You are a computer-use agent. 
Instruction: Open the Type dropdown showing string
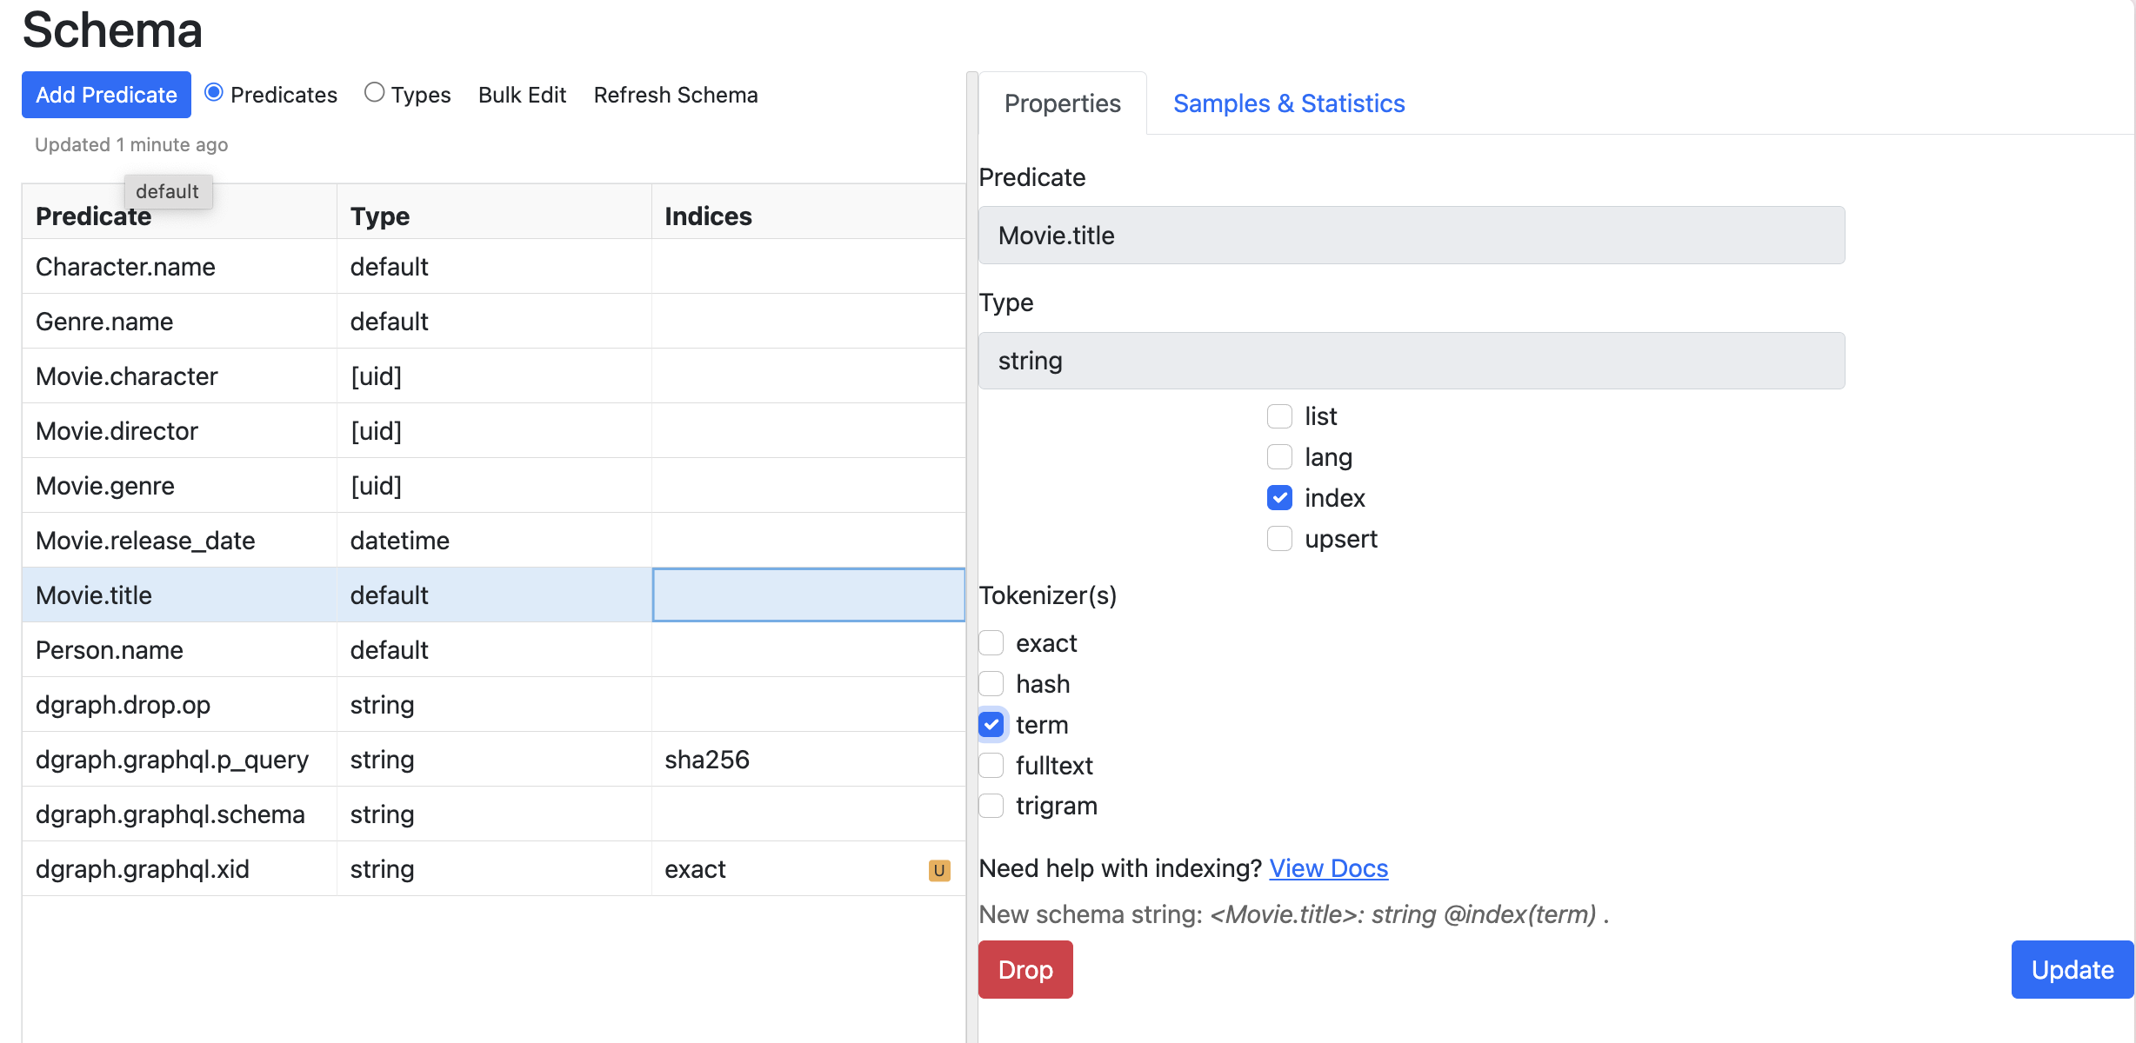point(1411,361)
